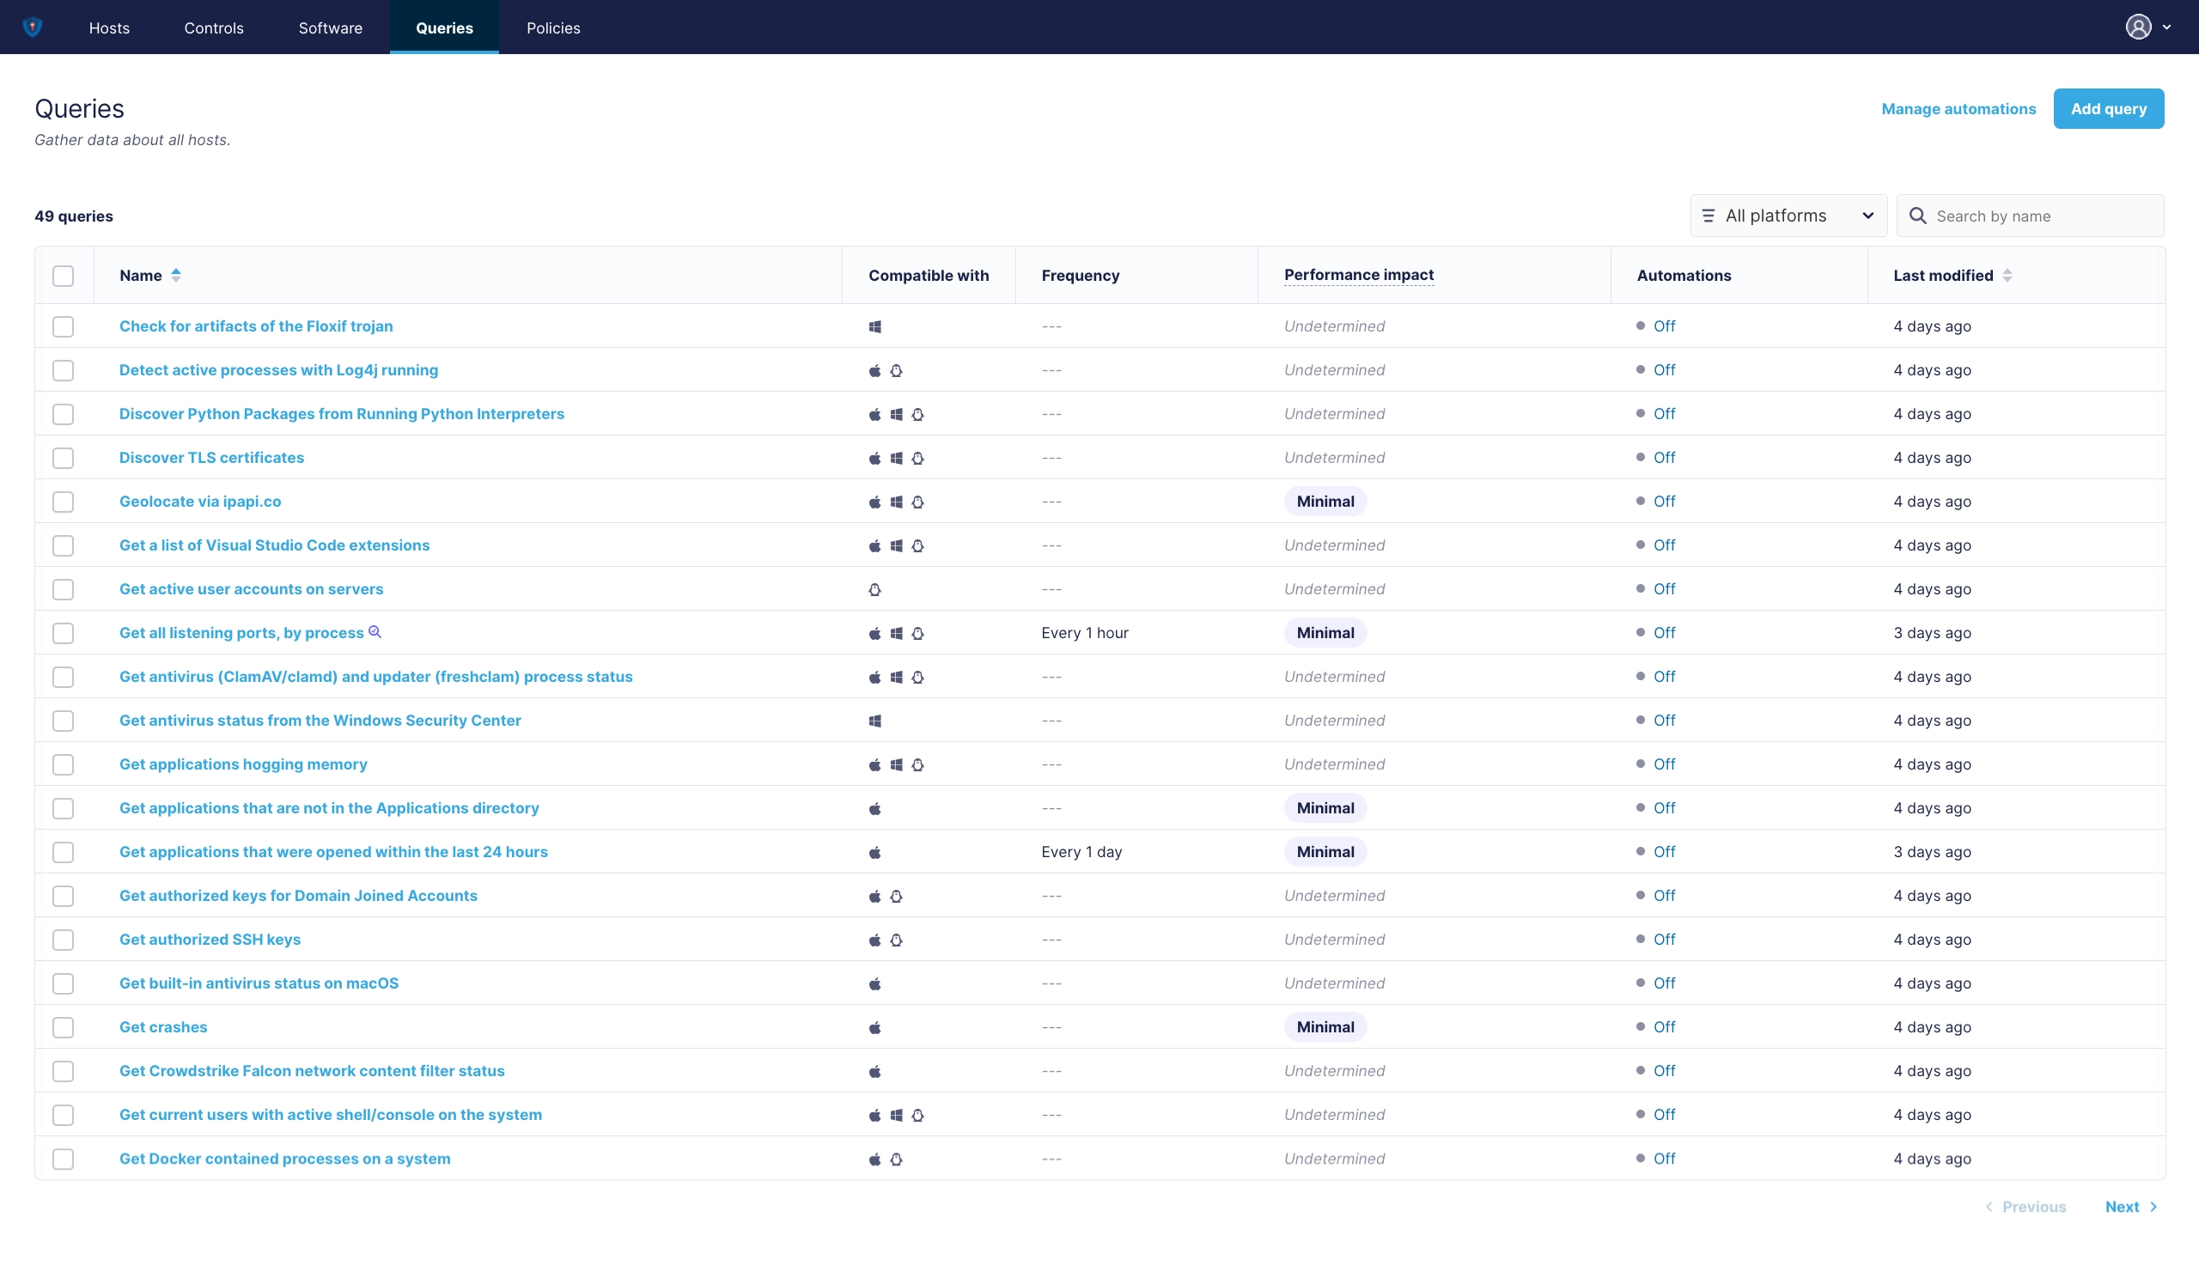Switch to the Policies tab
This screenshot has width=2199, height=1266.
coord(553,27)
